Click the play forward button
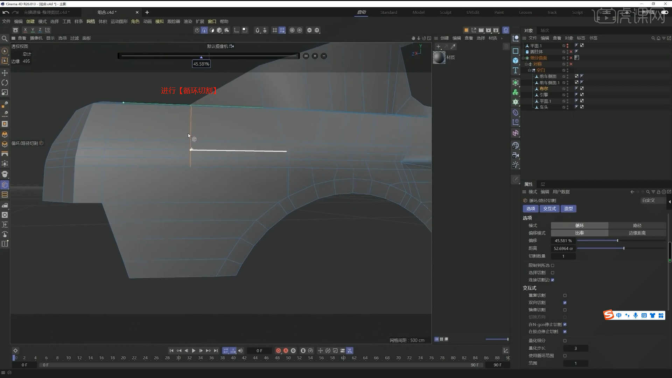The image size is (672, 378). point(194,351)
